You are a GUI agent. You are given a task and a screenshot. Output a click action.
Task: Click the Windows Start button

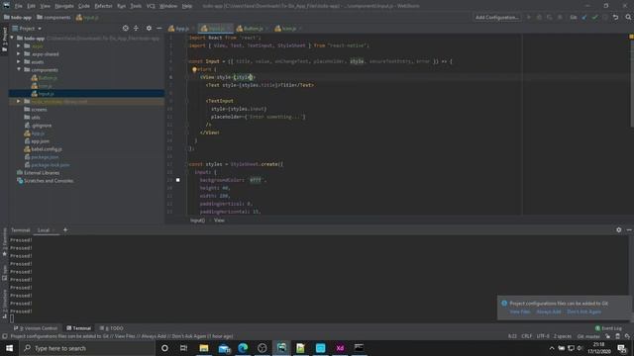(x=9, y=348)
